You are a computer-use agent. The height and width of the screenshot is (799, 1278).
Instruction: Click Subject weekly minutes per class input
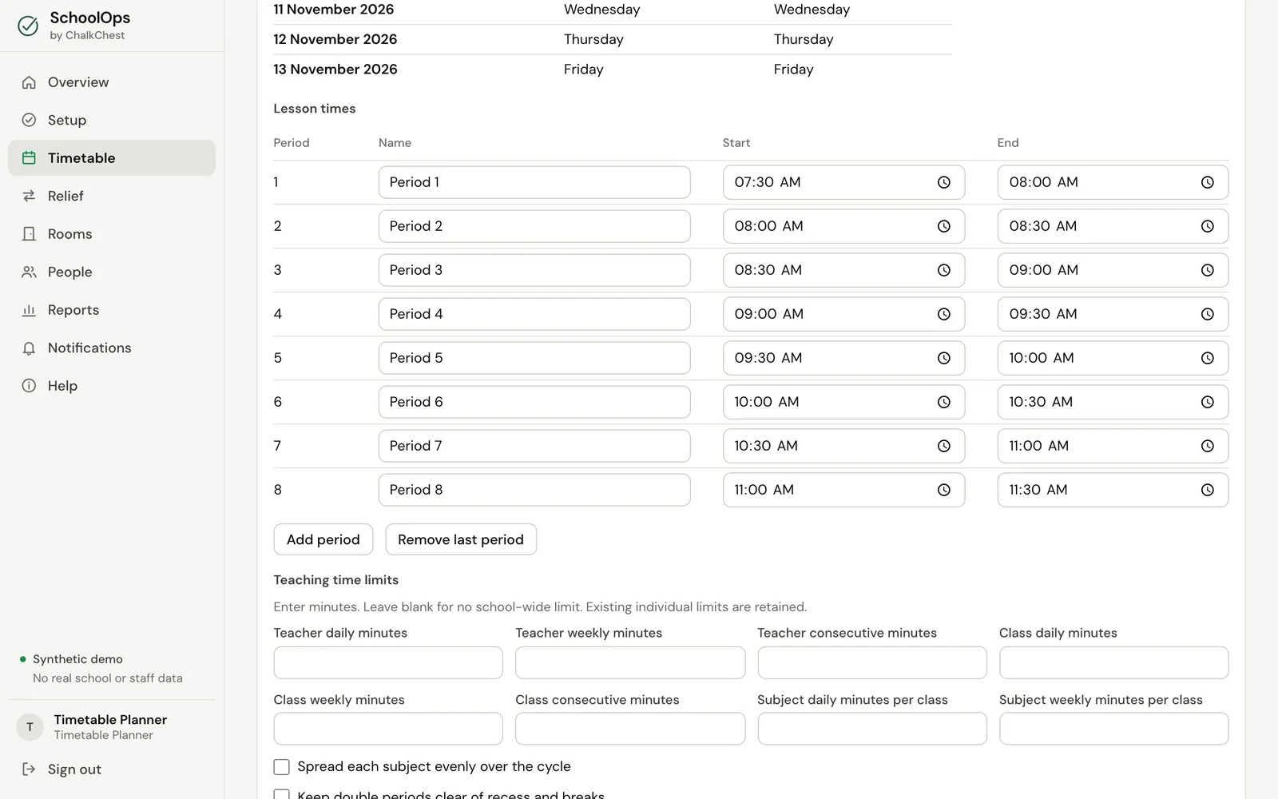click(1113, 729)
